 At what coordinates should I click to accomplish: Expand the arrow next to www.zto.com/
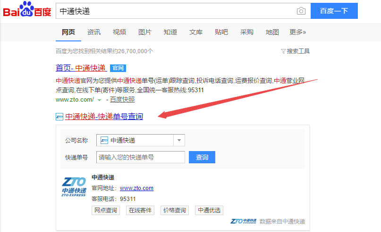[x=99, y=100]
